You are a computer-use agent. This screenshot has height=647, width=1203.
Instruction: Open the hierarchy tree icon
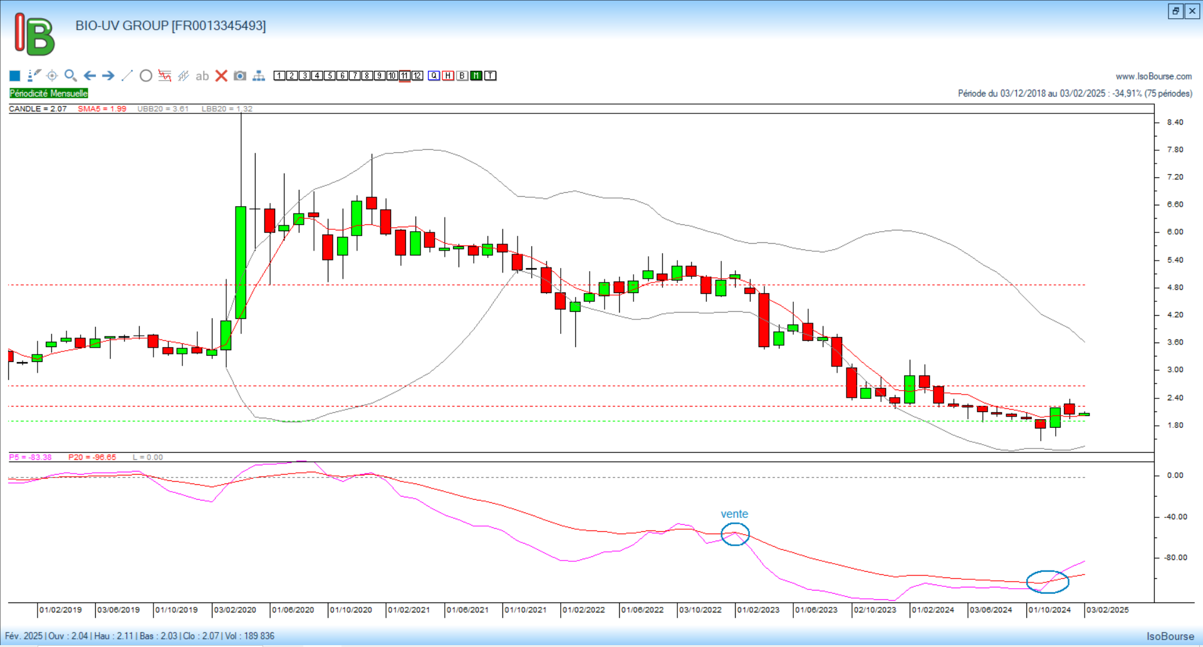259,76
